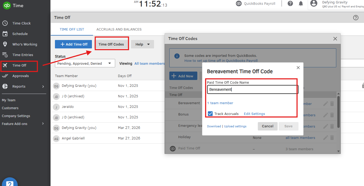Click the Upload settings link
364x186 pixels.
point(235,127)
